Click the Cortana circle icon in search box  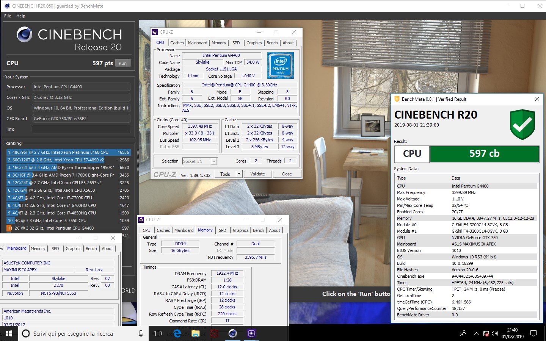point(26,333)
